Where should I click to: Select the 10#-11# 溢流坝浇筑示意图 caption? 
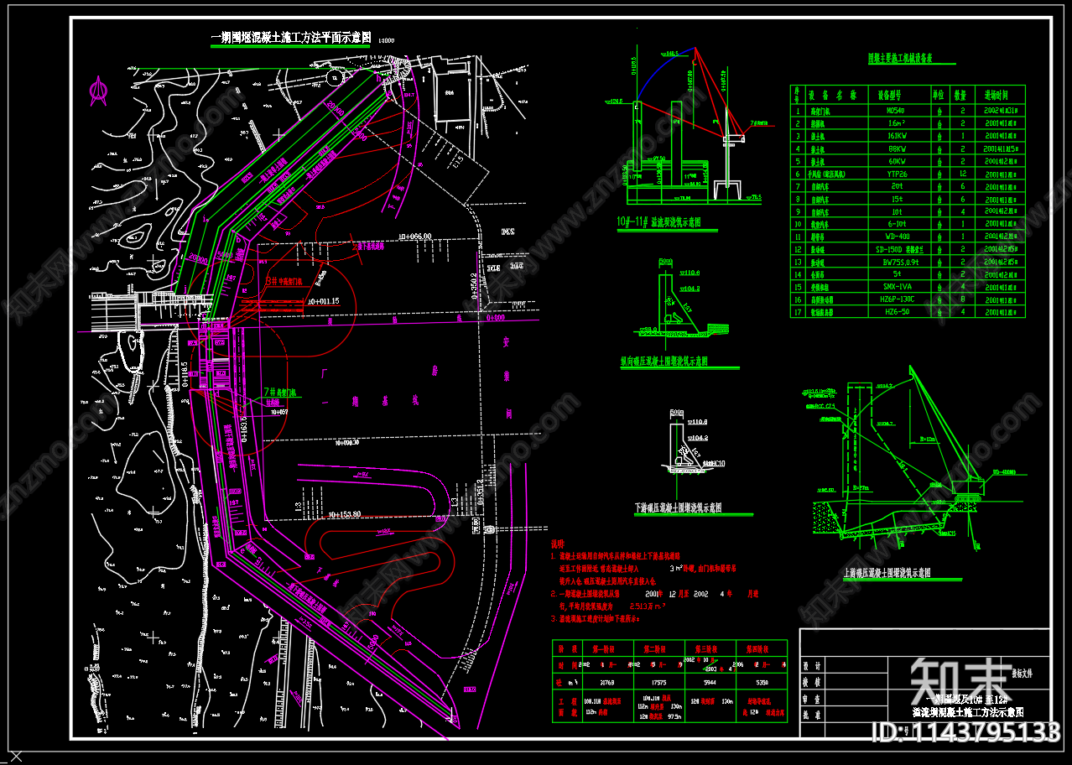pos(658,224)
